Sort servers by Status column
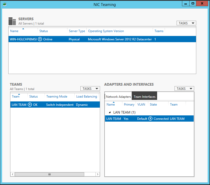The image size is (210, 185). point(44,31)
